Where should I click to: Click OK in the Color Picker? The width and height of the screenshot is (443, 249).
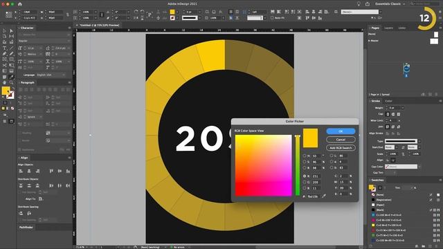tap(341, 131)
